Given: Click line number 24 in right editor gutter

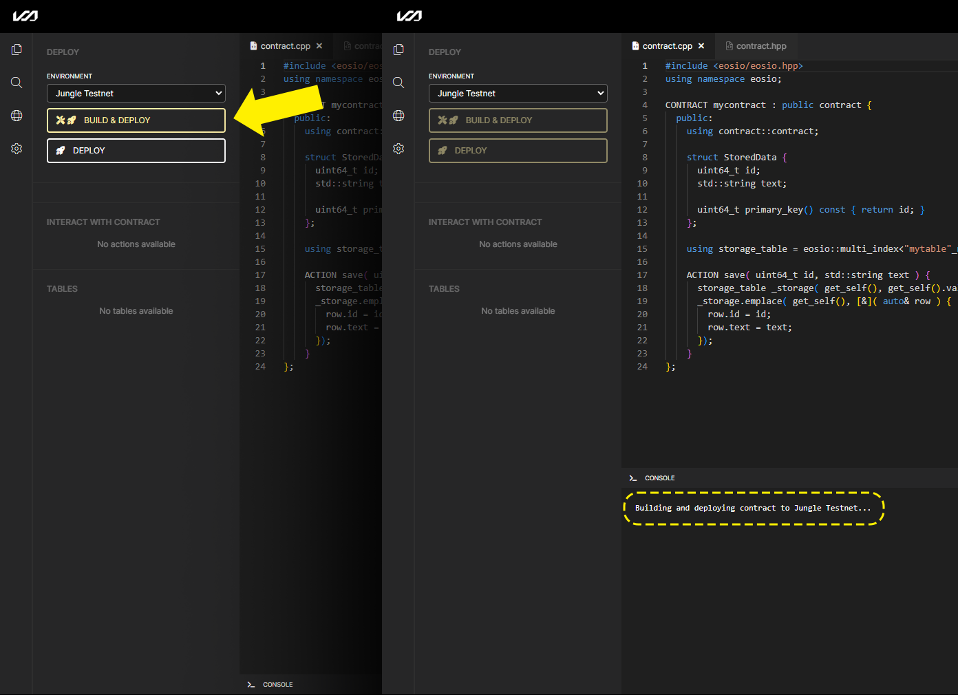Looking at the screenshot, I should pyautogui.click(x=642, y=367).
